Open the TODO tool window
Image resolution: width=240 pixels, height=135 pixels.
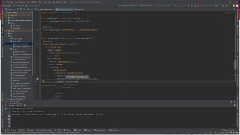[x=58, y=130]
